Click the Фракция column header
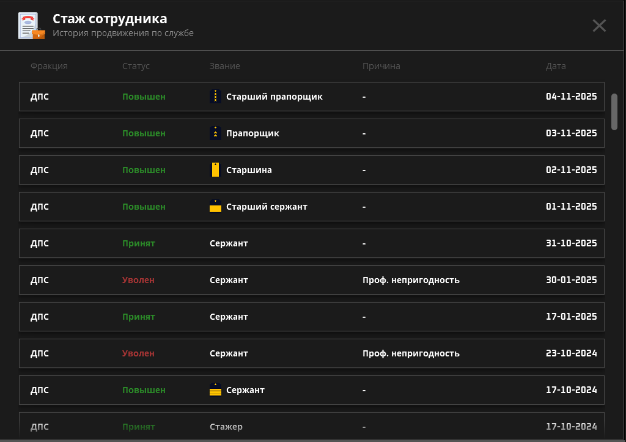The height and width of the screenshot is (442, 626). tap(49, 66)
